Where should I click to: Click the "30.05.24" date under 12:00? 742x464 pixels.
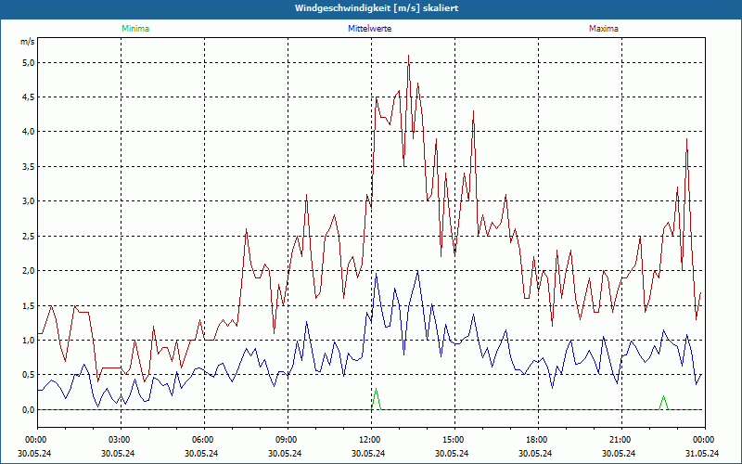pyautogui.click(x=368, y=453)
